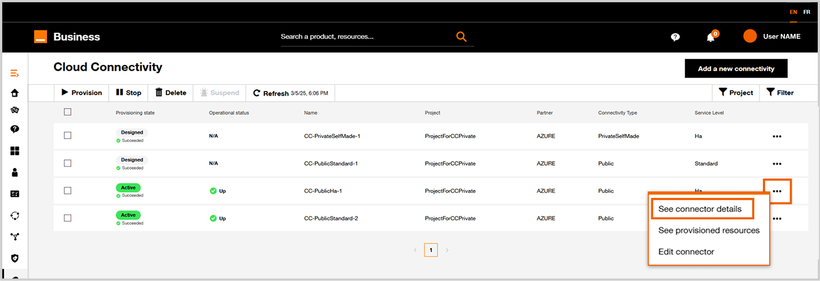This screenshot has height=281, width=820.
Task: Open actions menu for CC-PrivateSelfMade-1
Action: click(777, 136)
